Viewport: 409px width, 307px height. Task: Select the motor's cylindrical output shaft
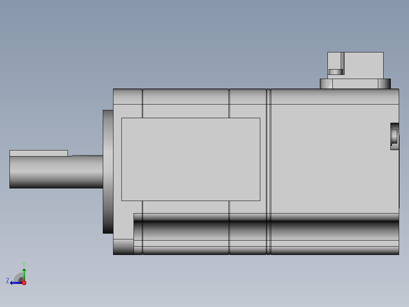pyautogui.click(x=56, y=172)
